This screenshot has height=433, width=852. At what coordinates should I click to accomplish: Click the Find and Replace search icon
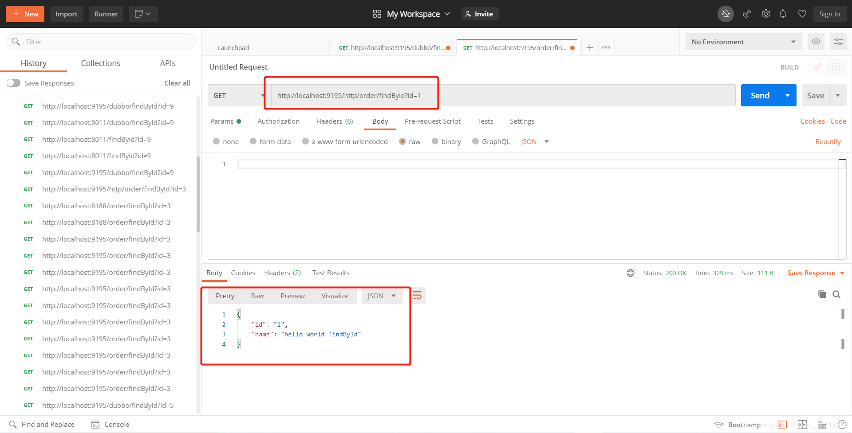13,424
